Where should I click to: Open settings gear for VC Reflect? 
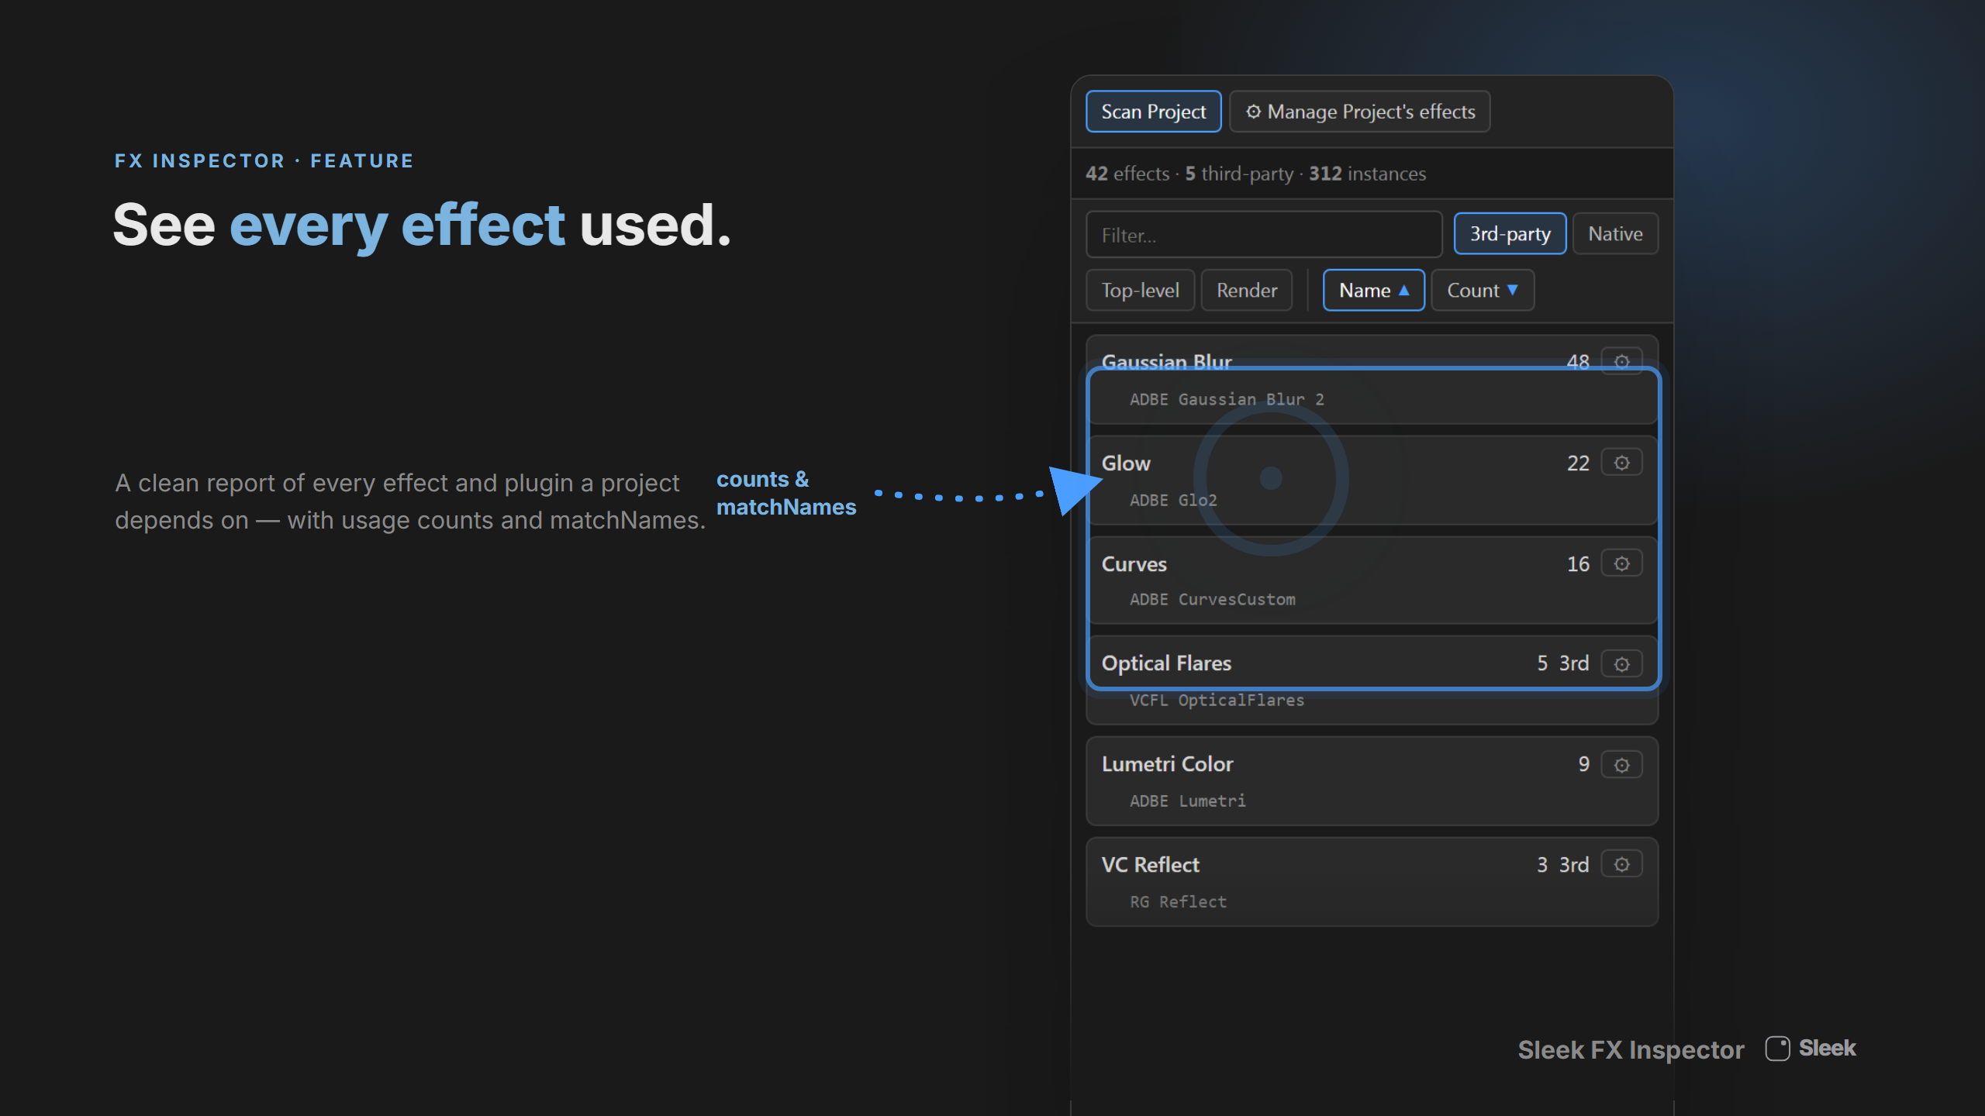(x=1621, y=864)
